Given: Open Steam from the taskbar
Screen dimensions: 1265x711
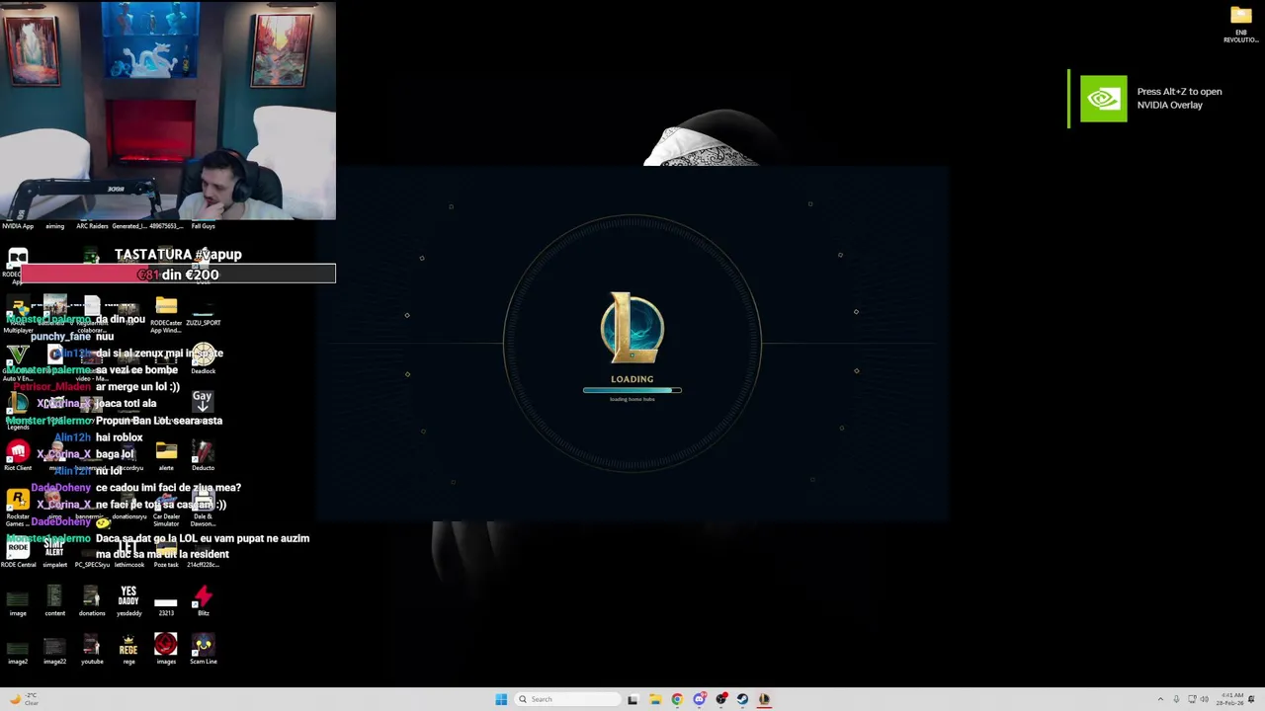Looking at the screenshot, I should pos(742,699).
